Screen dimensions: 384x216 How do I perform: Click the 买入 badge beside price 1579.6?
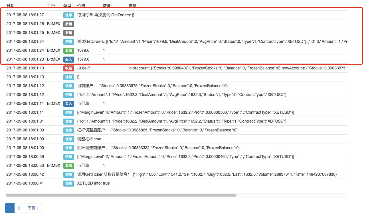[69, 59]
